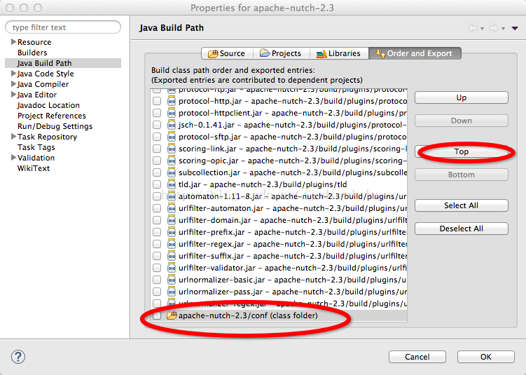526x375 pixels.
Task: Expand the Java Editor node
Action: (x=13, y=95)
